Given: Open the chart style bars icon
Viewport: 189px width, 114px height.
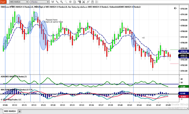Looking at the screenshot, I should [53, 2].
